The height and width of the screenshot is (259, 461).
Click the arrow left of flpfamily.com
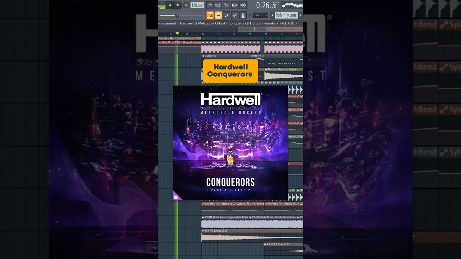coord(272,15)
